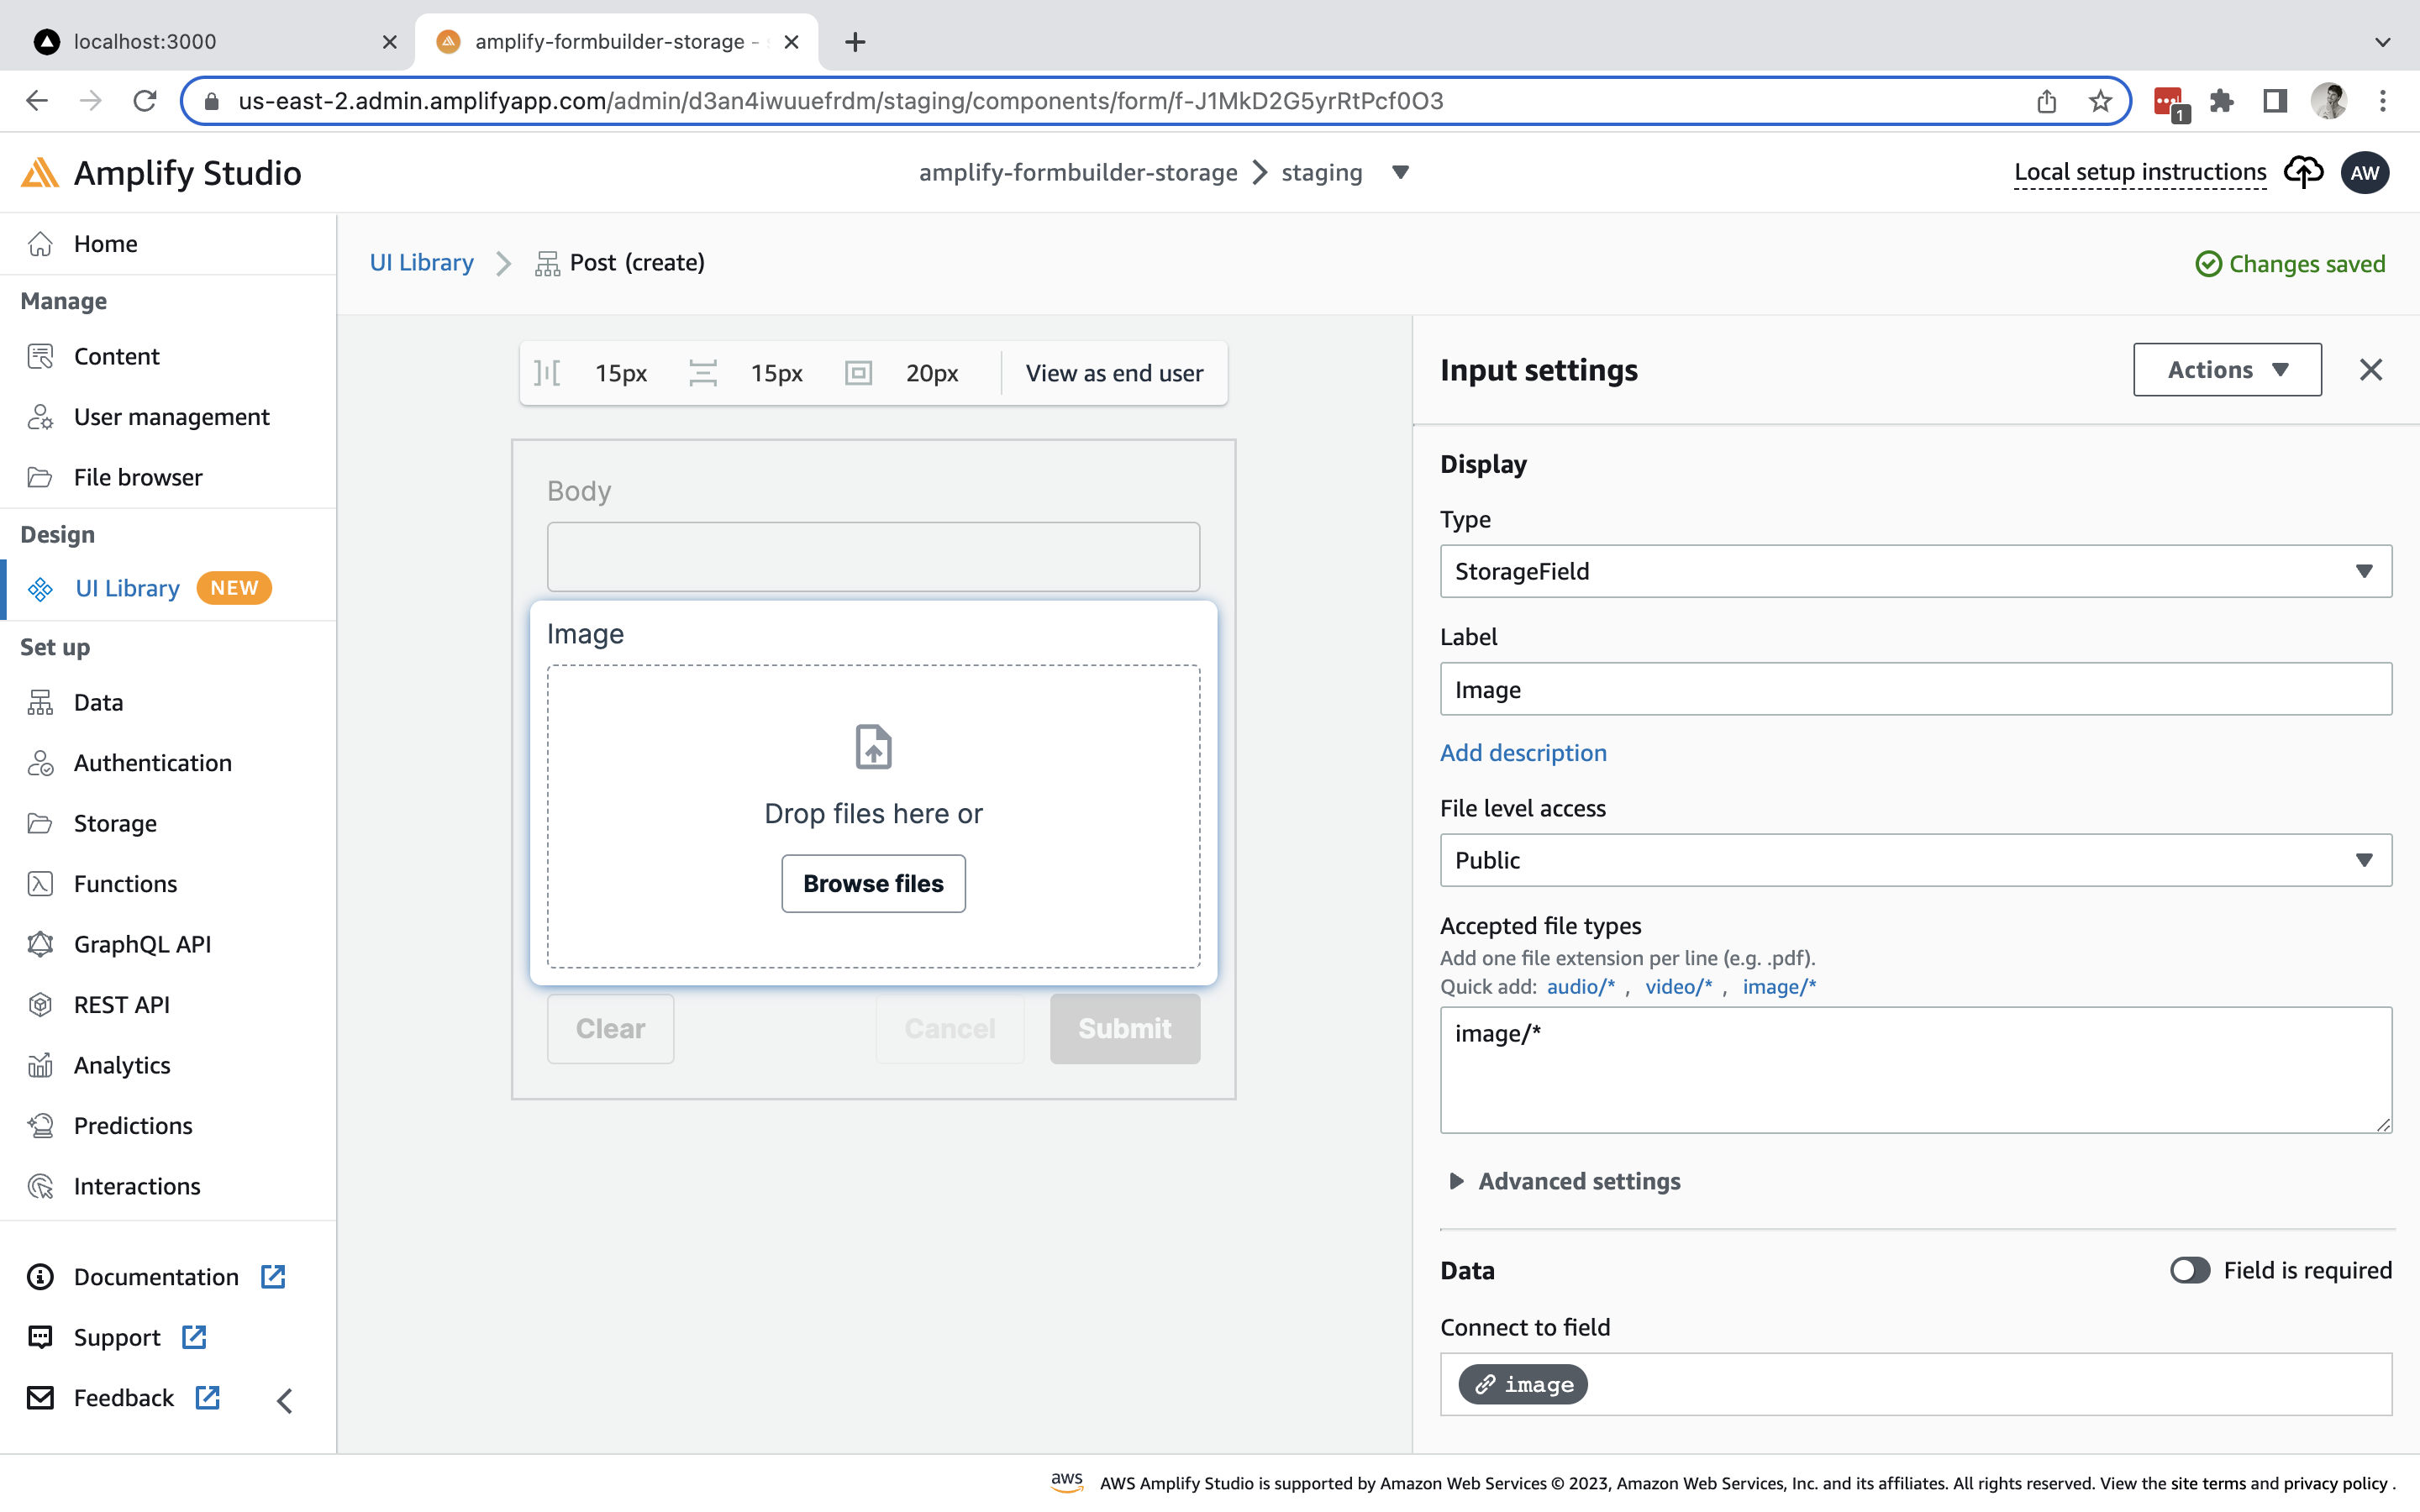This screenshot has width=2420, height=1512.
Task: Click the Add description link
Action: point(1522,753)
